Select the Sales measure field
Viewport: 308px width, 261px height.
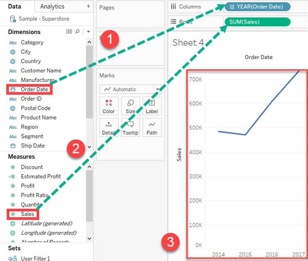pyautogui.click(x=27, y=214)
